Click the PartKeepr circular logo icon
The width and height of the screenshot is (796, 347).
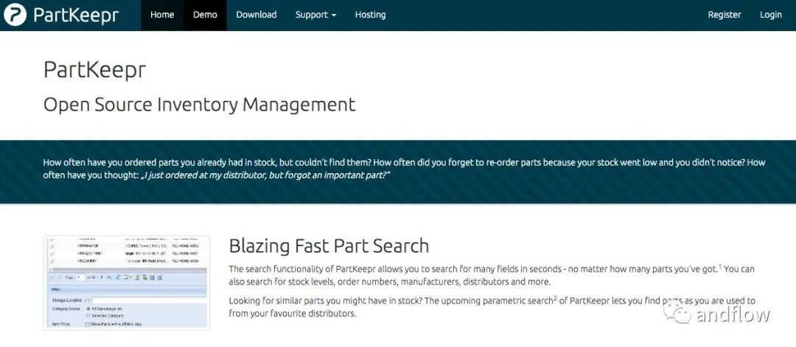(15, 15)
